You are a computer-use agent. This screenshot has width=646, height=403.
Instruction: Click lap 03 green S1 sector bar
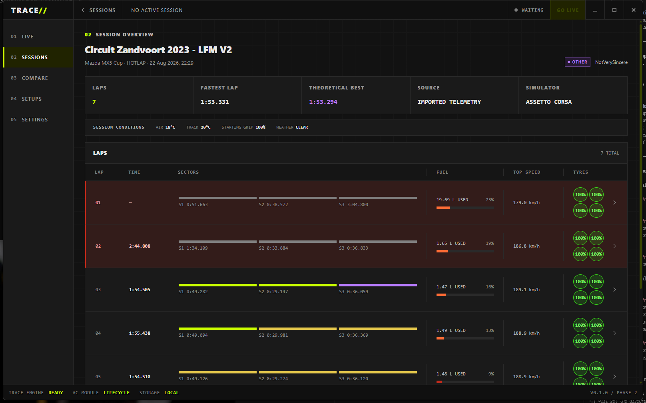(217, 285)
